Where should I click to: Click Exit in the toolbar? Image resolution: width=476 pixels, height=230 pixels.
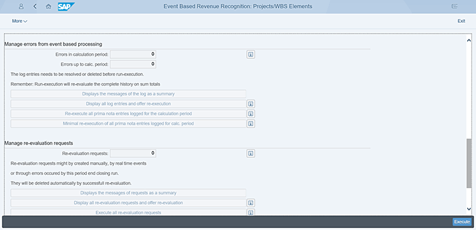[461, 21]
